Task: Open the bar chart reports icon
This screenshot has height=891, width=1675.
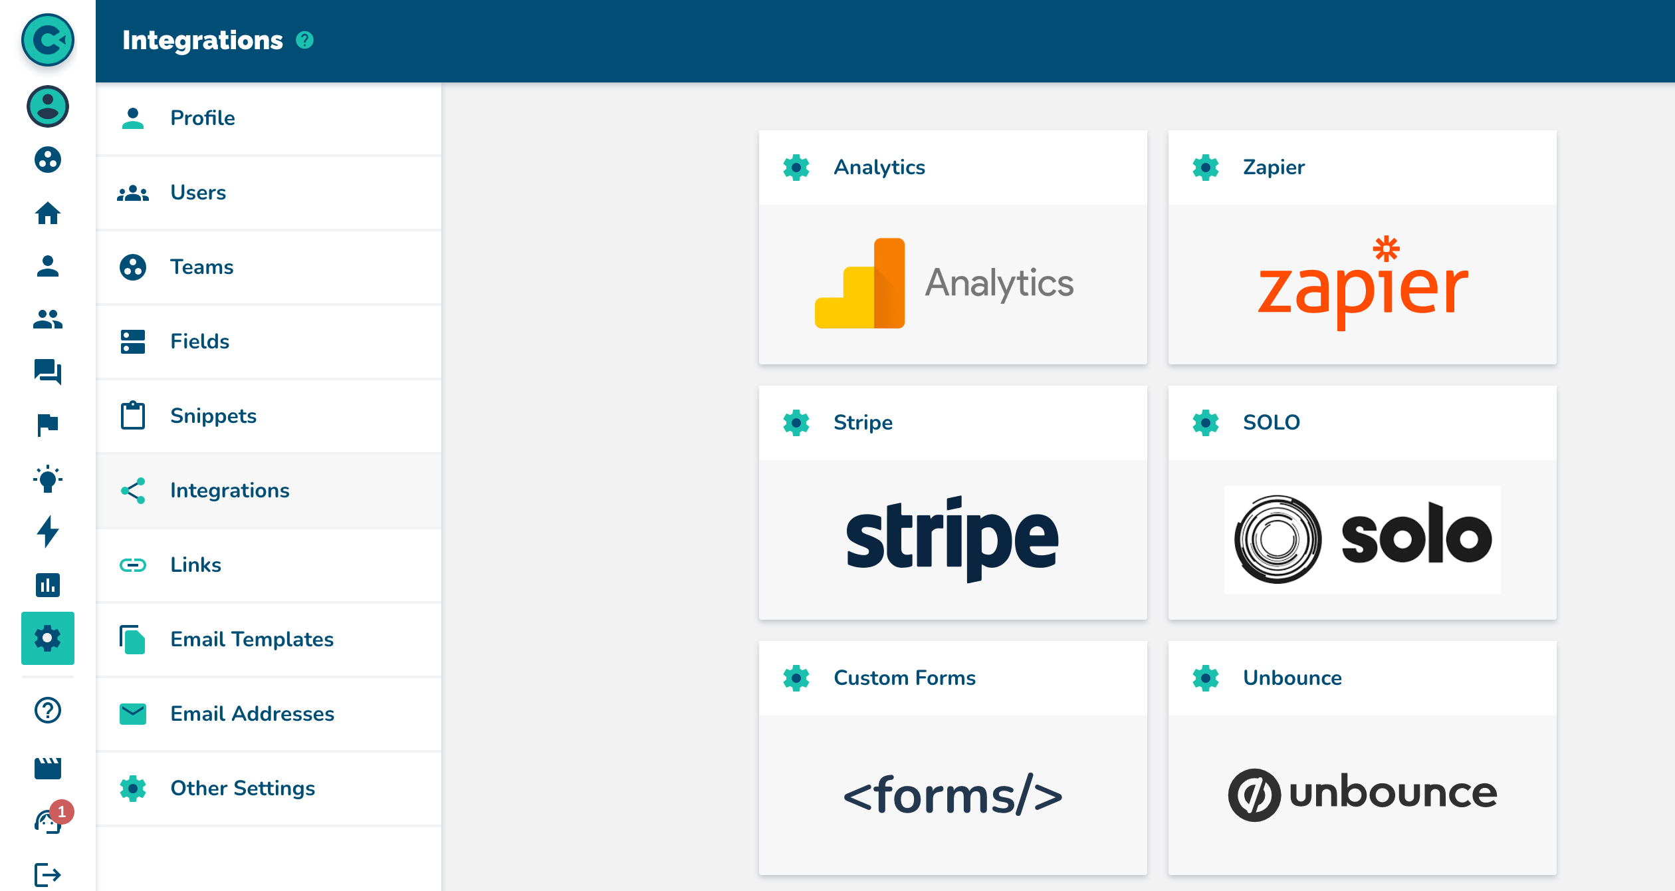Action: coord(48,584)
